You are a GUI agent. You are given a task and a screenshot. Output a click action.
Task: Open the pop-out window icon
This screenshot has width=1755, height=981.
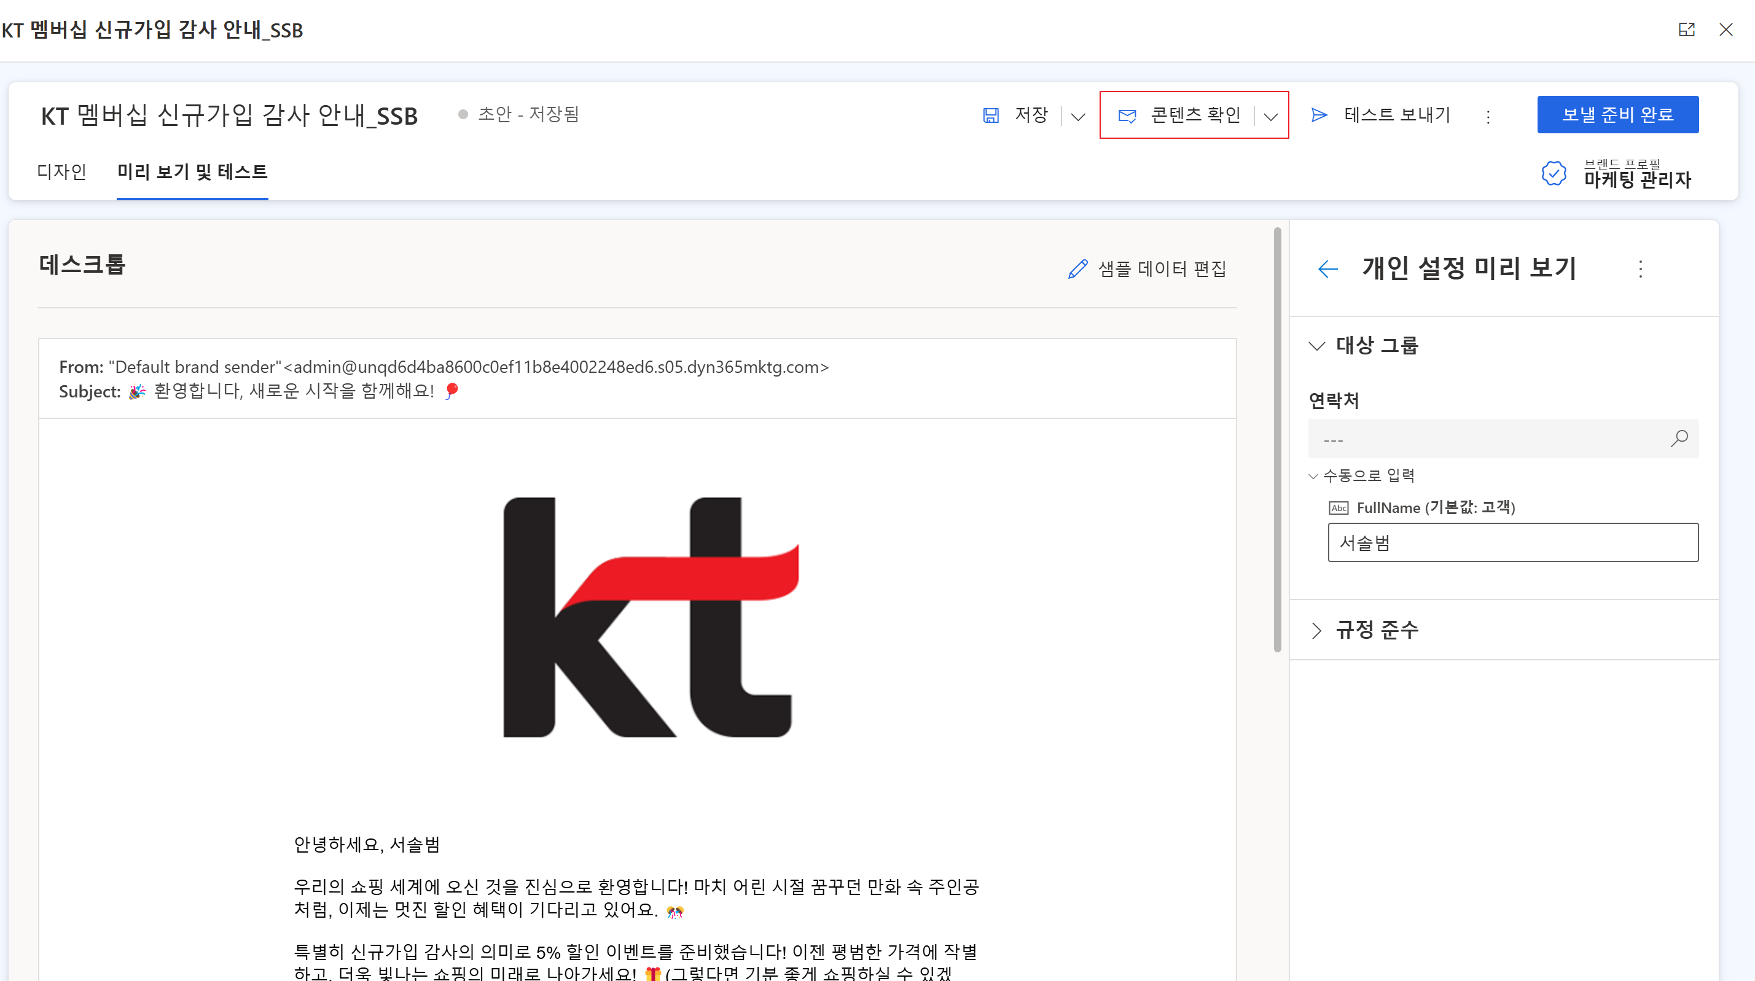tap(1686, 29)
